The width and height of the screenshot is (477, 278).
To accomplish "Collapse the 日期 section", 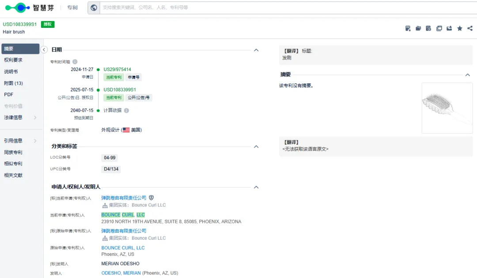I will pyautogui.click(x=256, y=50).
